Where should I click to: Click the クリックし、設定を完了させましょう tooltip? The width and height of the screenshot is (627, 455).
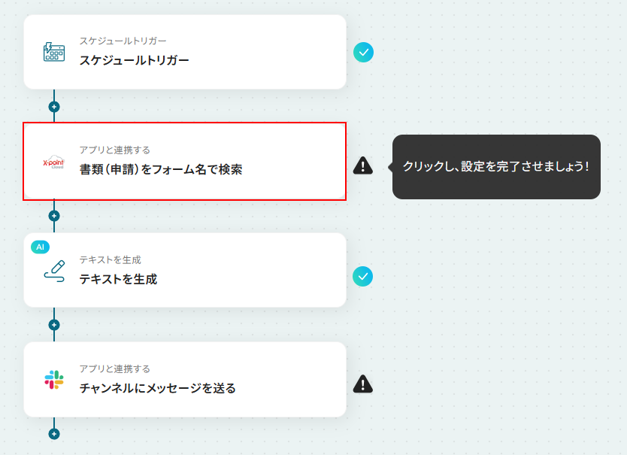pyautogui.click(x=496, y=167)
